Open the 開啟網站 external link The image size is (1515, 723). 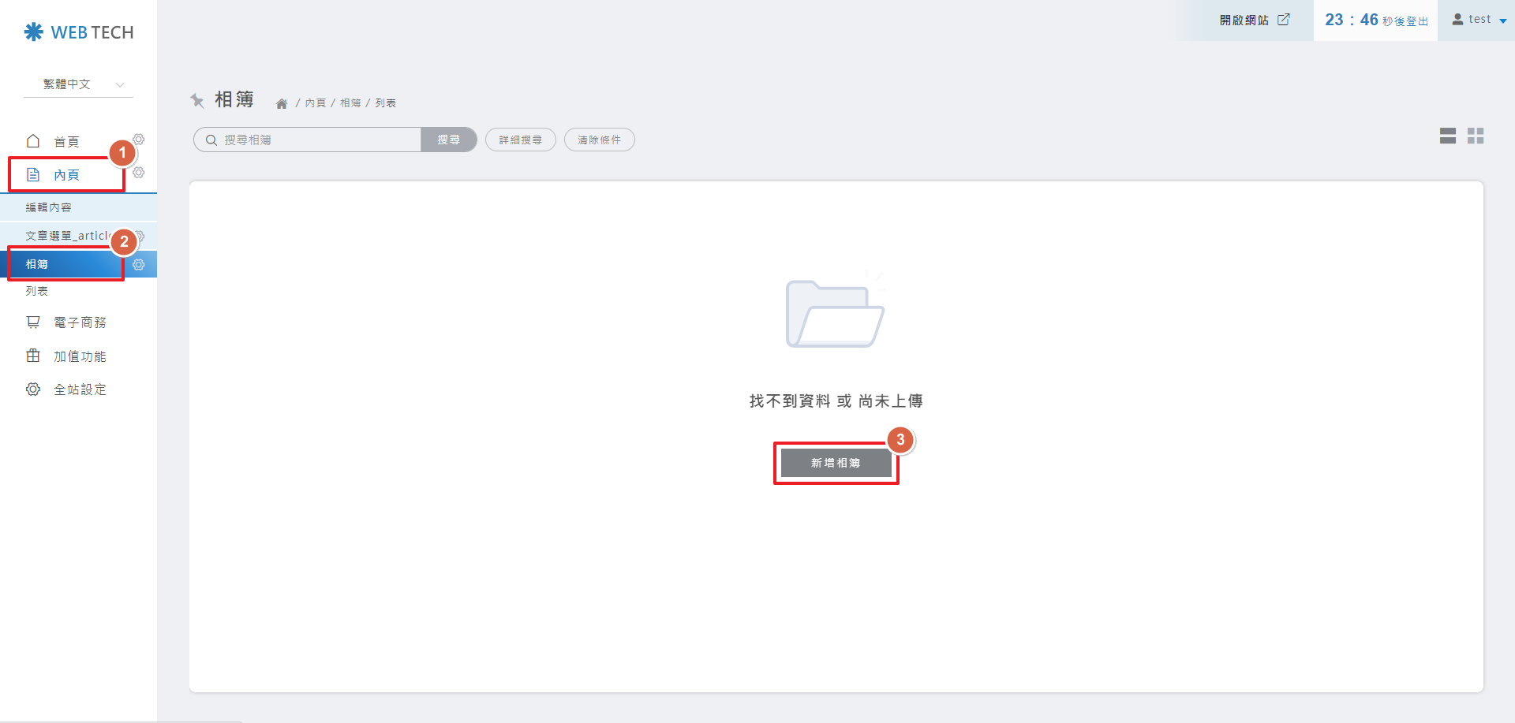point(1255,20)
